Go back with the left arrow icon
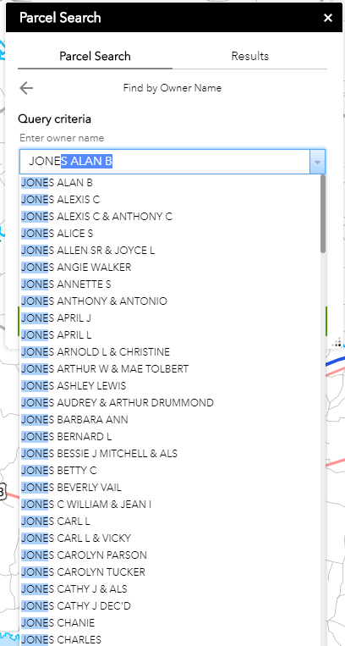 [x=26, y=88]
